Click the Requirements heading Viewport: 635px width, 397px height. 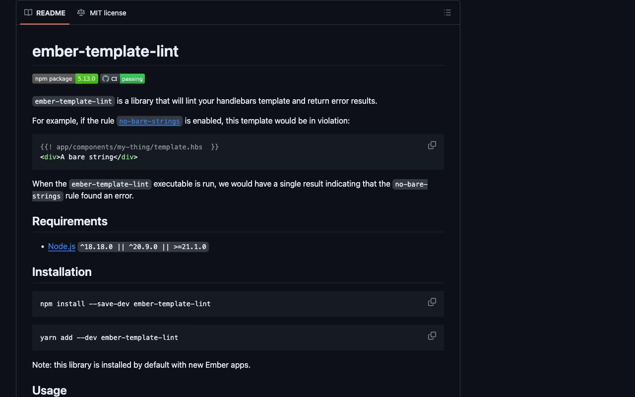(70, 221)
